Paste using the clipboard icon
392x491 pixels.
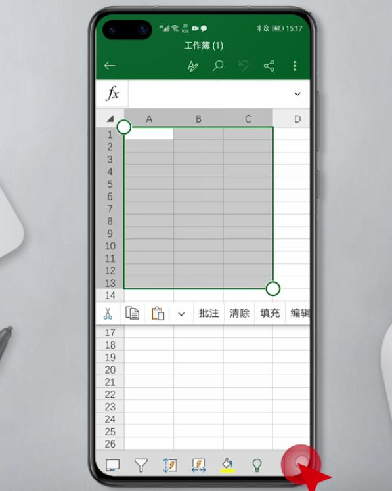(158, 313)
